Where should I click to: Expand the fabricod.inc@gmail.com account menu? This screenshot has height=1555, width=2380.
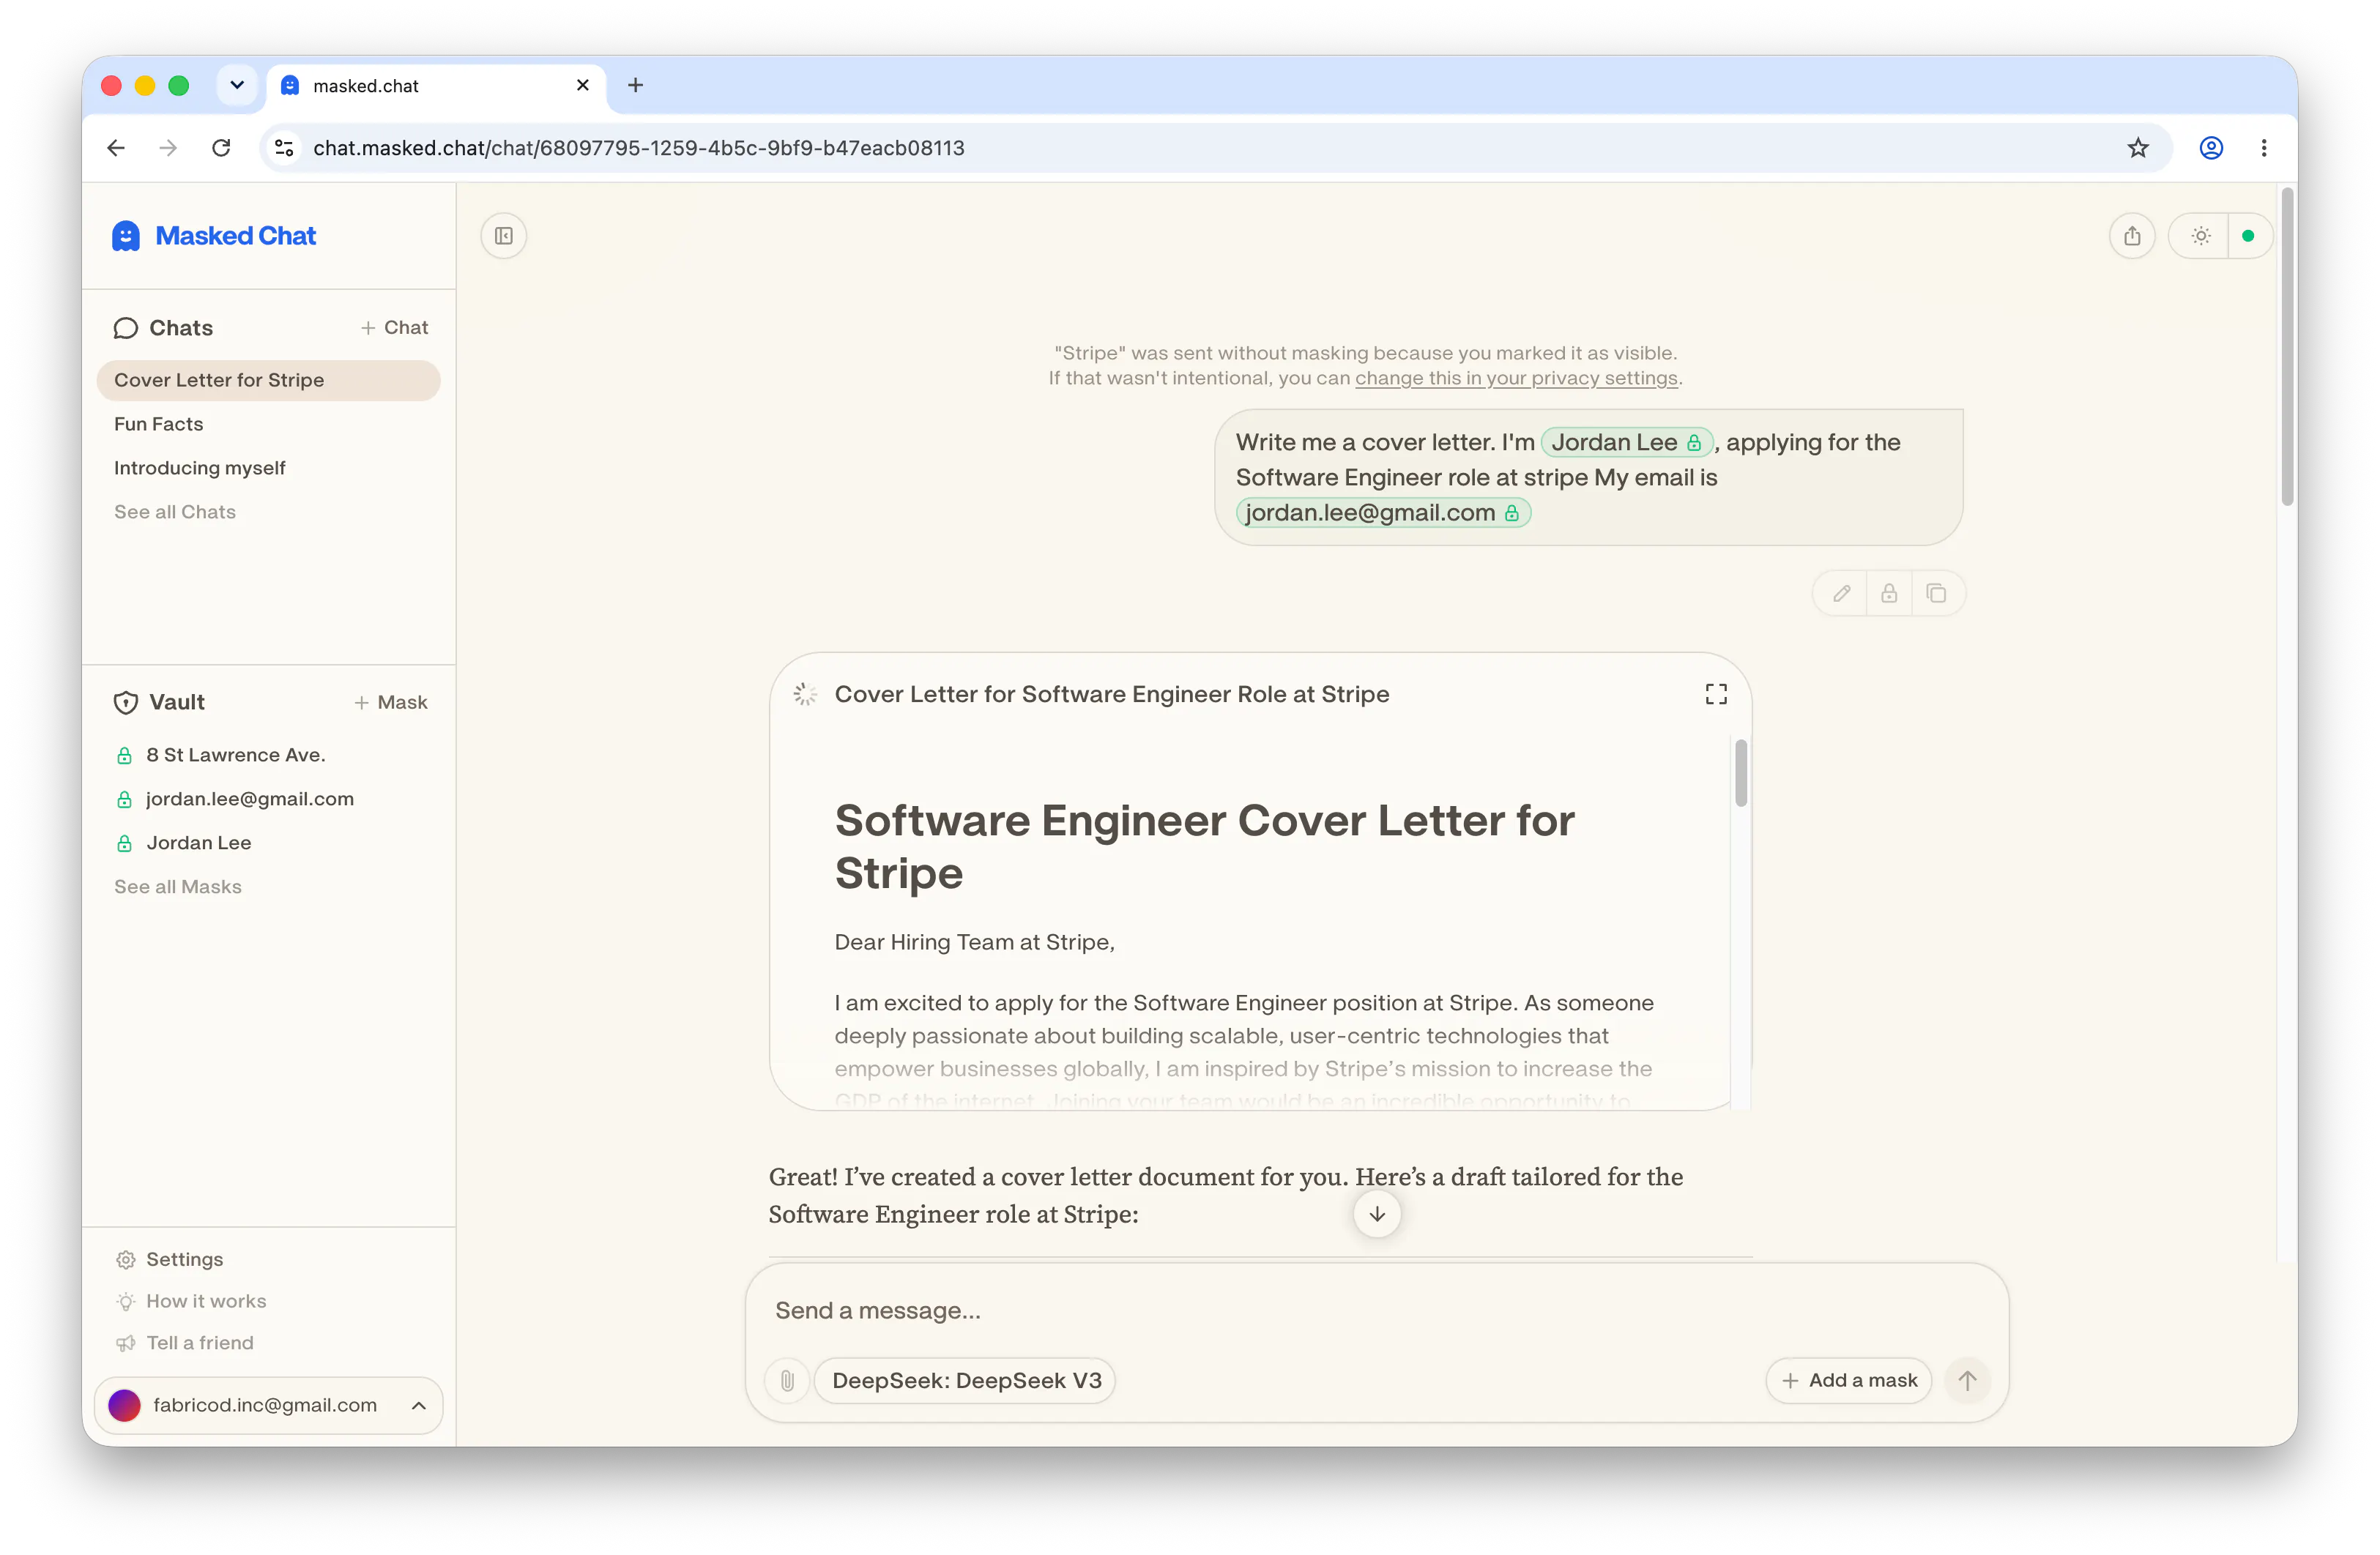[x=268, y=1405]
